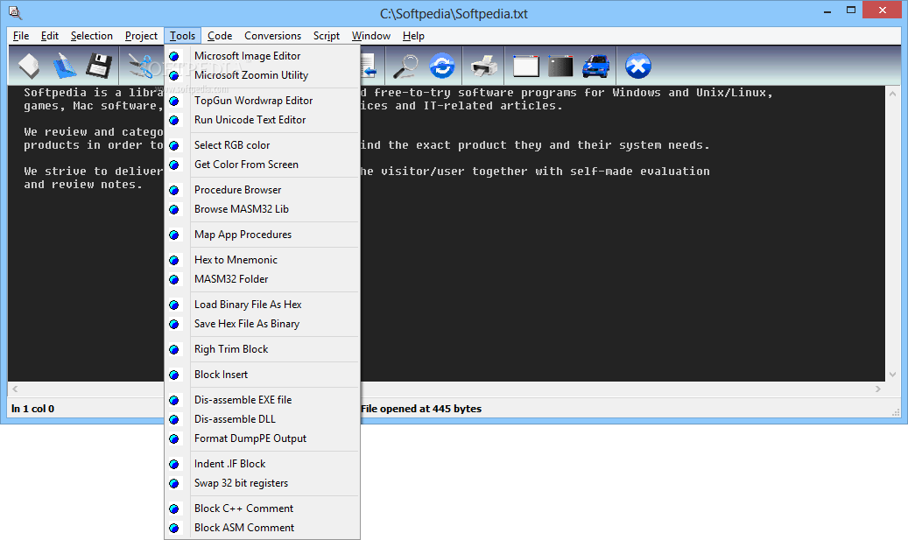908x540 pixels.
Task: Open the MASM32 Folder entry
Action: (x=262, y=279)
